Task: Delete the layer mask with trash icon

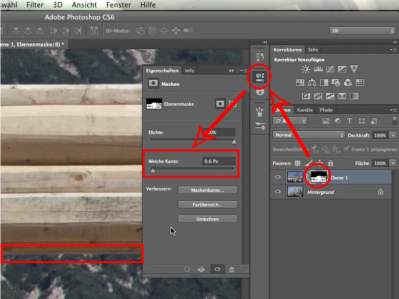Action: tap(231, 269)
